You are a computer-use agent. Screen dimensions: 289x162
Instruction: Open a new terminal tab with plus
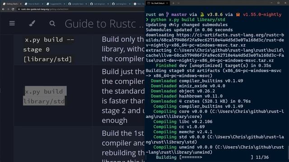click(173, 3)
